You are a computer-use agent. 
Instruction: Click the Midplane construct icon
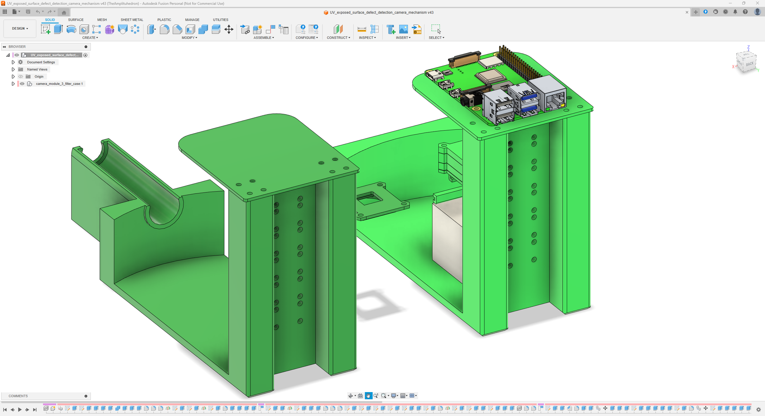coord(338,29)
